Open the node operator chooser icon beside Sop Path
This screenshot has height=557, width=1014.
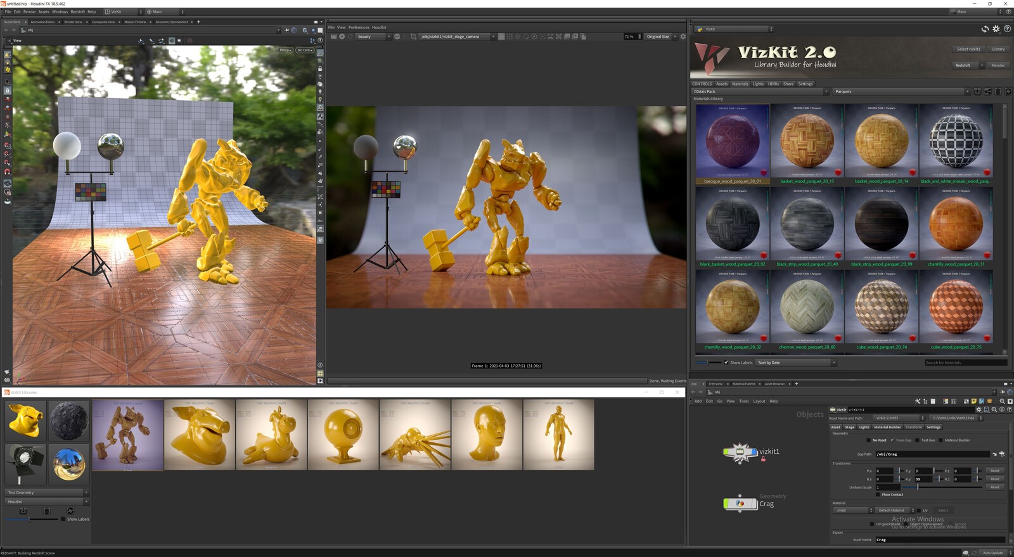pyautogui.click(x=1002, y=454)
